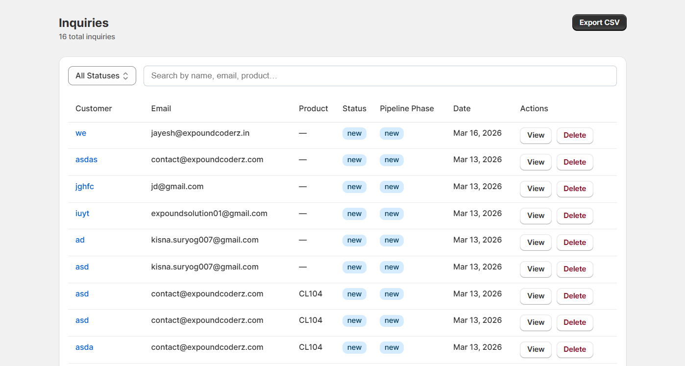Delete the inquiry from customer asdas
The width and height of the screenshot is (685, 366).
(575, 162)
